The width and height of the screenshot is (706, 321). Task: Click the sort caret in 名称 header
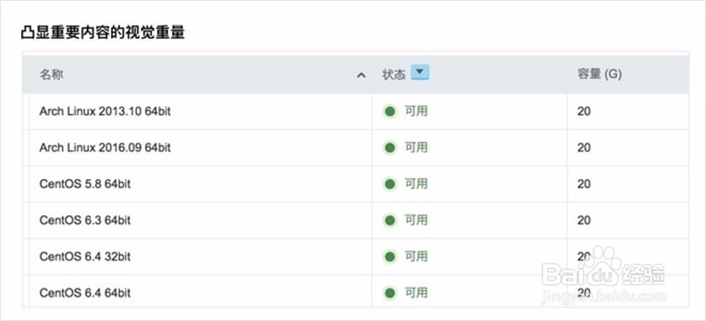pyautogui.click(x=361, y=75)
